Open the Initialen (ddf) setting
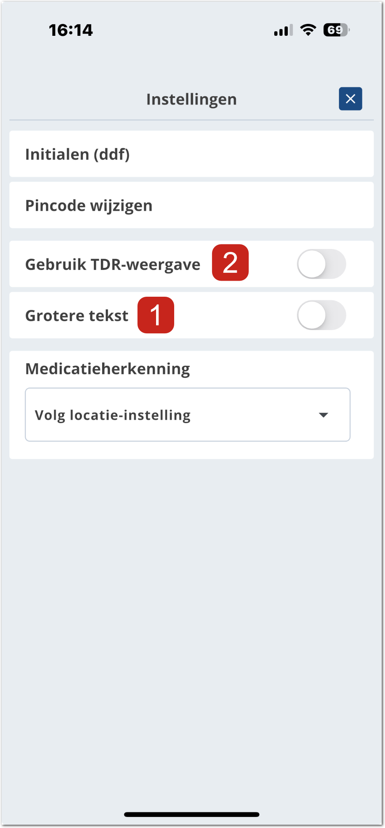Viewport: 385px width, 828px height. click(x=191, y=154)
